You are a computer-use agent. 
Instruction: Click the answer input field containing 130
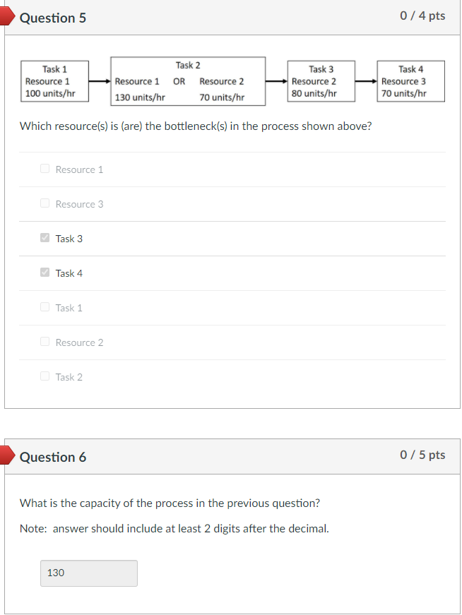coord(88,573)
